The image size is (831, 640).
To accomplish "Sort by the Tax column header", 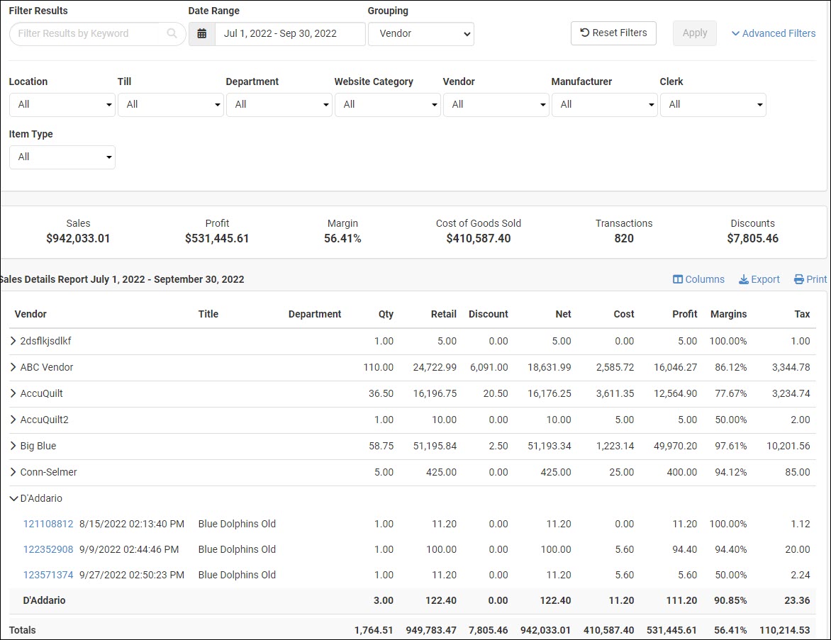I will click(x=802, y=314).
